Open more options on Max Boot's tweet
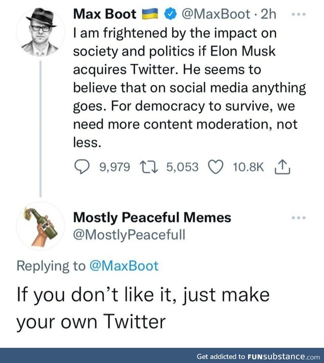This screenshot has height=363, width=324. pyautogui.click(x=299, y=14)
